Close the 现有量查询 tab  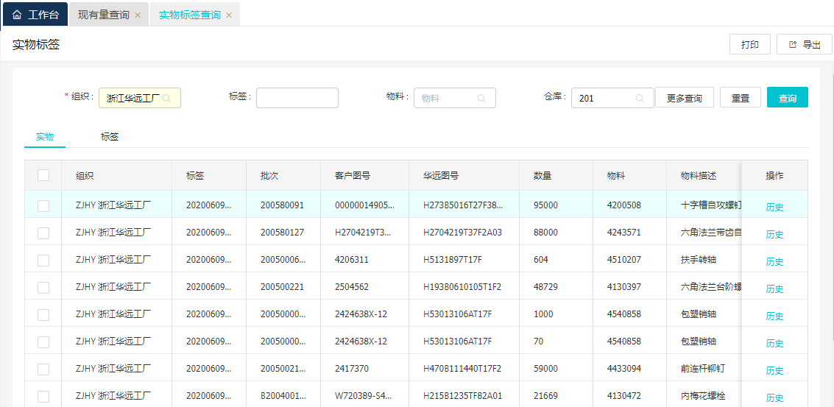click(138, 15)
